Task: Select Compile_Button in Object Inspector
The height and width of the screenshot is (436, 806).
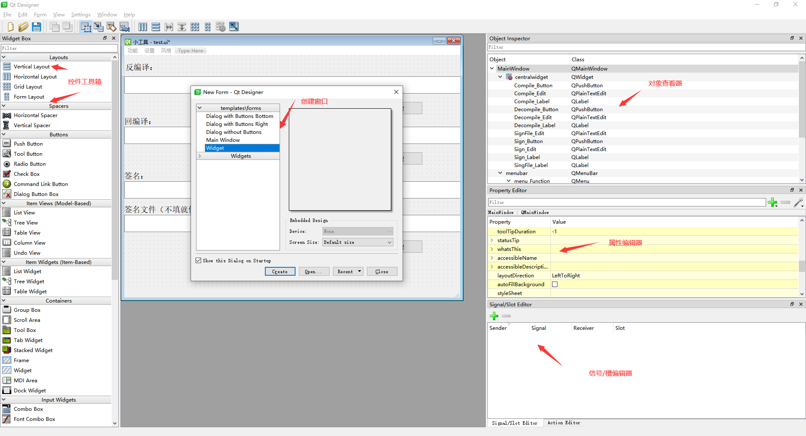Action: pyautogui.click(x=533, y=86)
